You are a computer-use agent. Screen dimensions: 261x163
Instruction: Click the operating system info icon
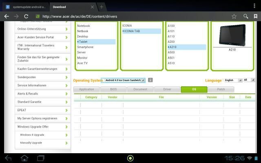point(150,80)
